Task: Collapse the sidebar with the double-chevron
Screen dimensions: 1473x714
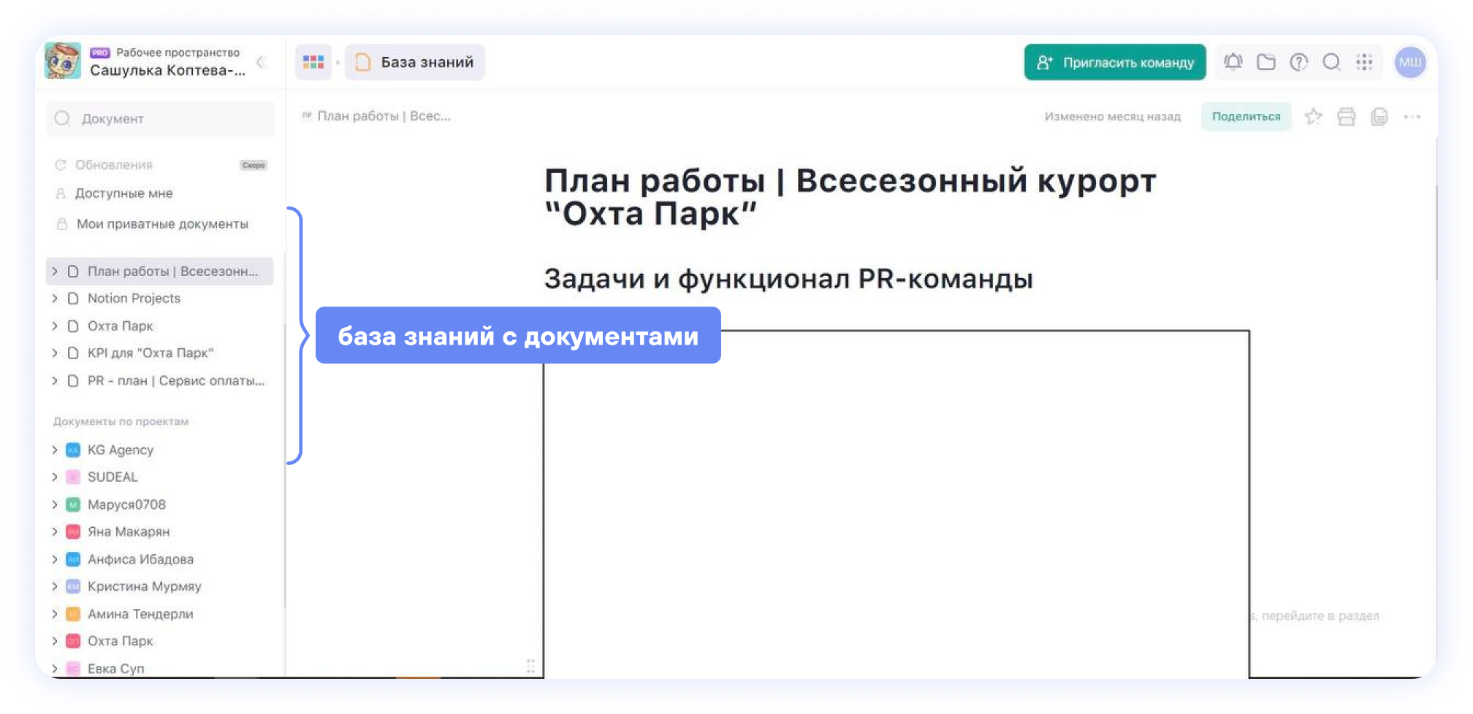Action: tap(261, 62)
